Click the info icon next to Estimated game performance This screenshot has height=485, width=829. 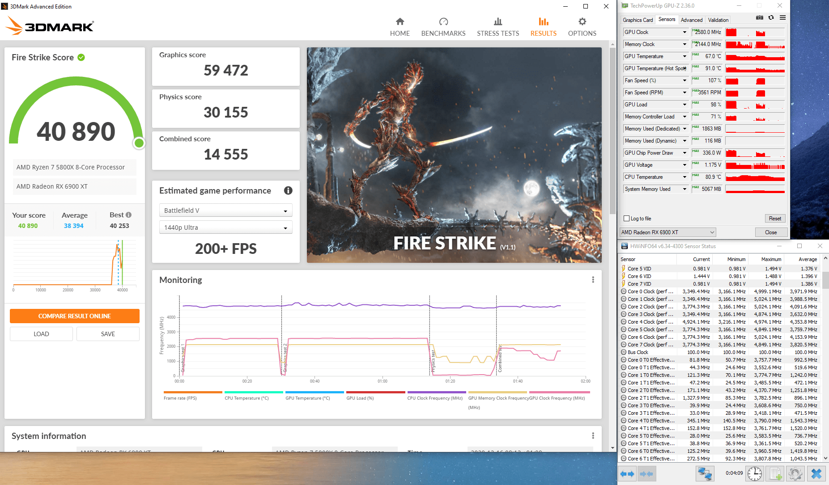(x=288, y=190)
